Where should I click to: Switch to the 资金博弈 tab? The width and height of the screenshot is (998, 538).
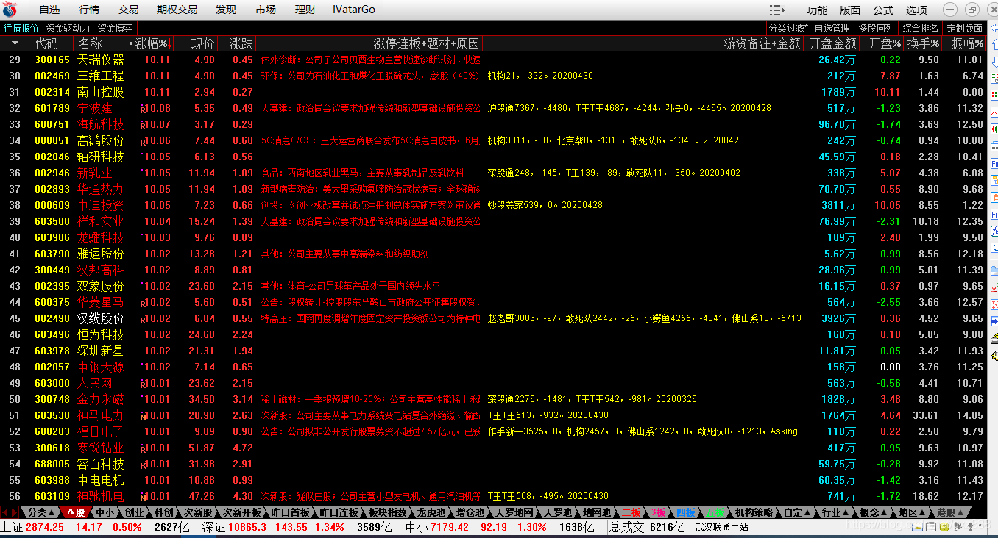coord(116,28)
